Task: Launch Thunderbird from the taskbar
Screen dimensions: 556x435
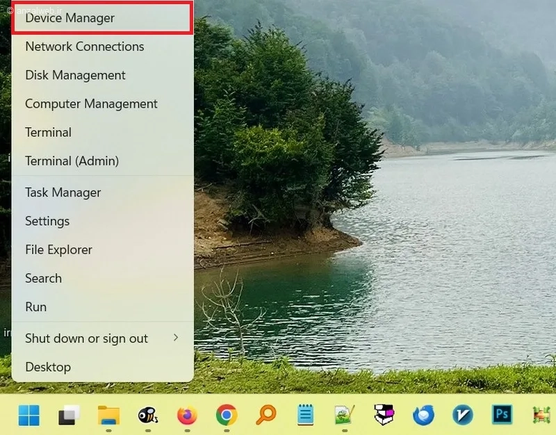Action: point(423,415)
